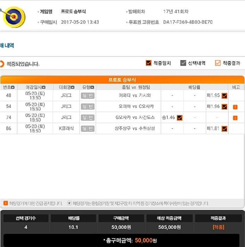Screen dimensions: 245x247
Task: Click 일반 type badge for match 48
Action: click(88, 96)
